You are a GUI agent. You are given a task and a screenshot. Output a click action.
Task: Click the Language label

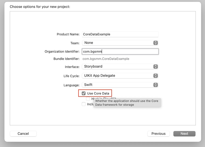pos(71,85)
